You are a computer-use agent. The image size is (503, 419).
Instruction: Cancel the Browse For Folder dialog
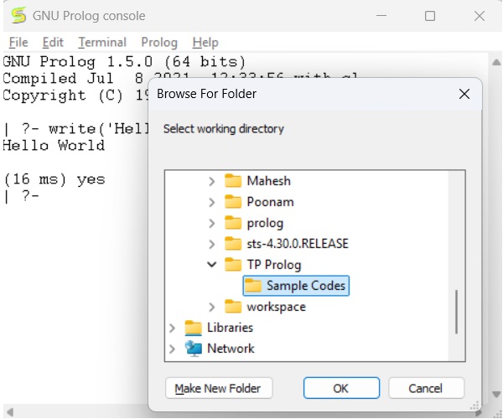[425, 388]
